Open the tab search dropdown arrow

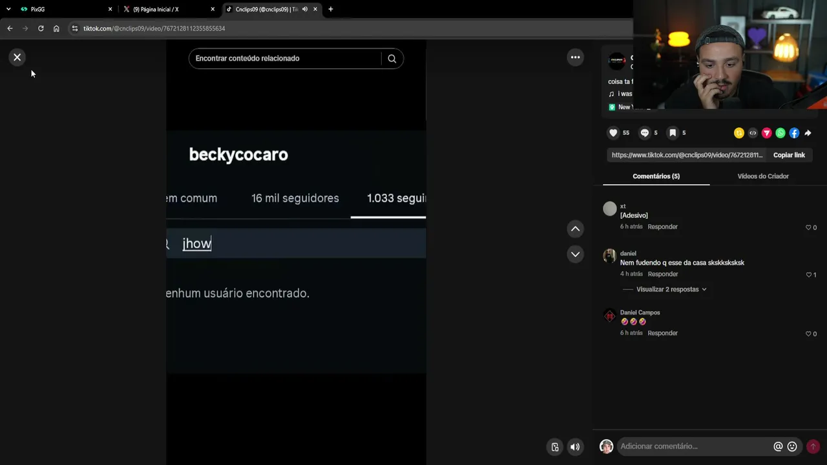point(8,9)
